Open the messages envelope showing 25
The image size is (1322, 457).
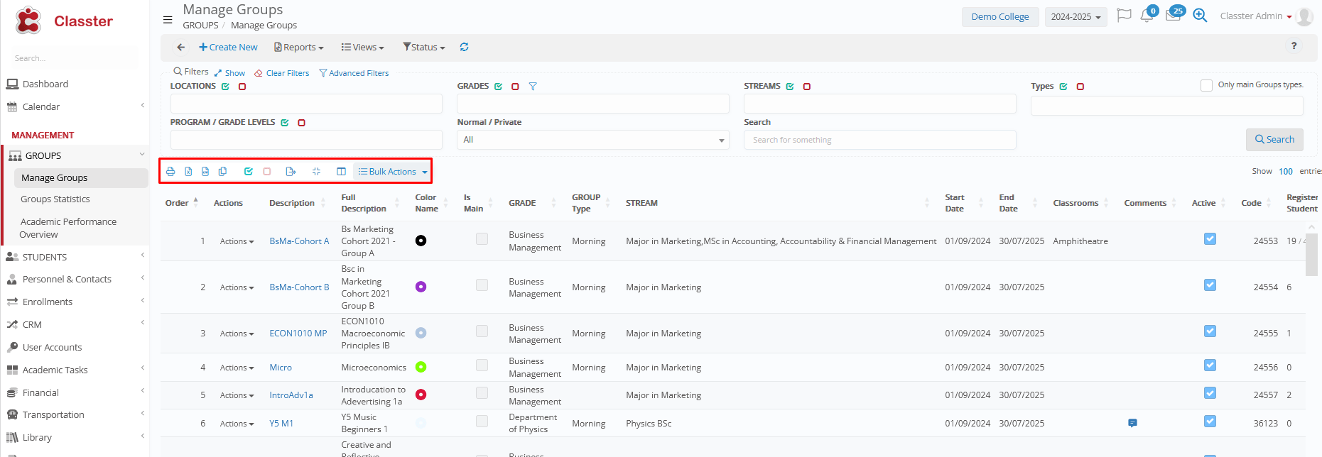tap(1173, 16)
